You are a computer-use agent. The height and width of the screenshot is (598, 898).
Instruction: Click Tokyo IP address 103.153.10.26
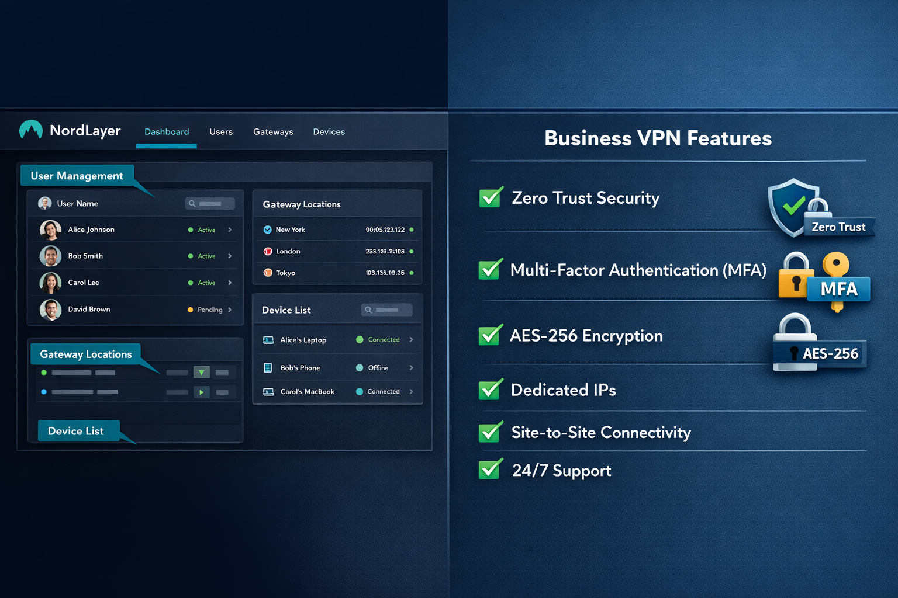tap(385, 273)
